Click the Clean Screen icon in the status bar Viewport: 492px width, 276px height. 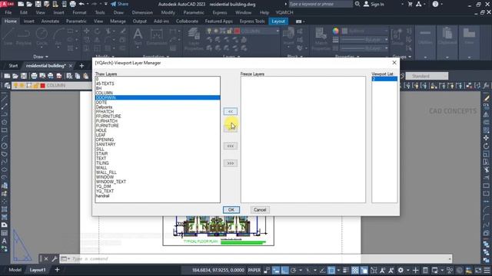[x=478, y=270]
